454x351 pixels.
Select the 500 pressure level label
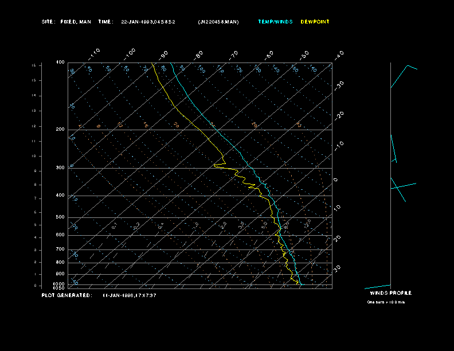[x=60, y=217]
